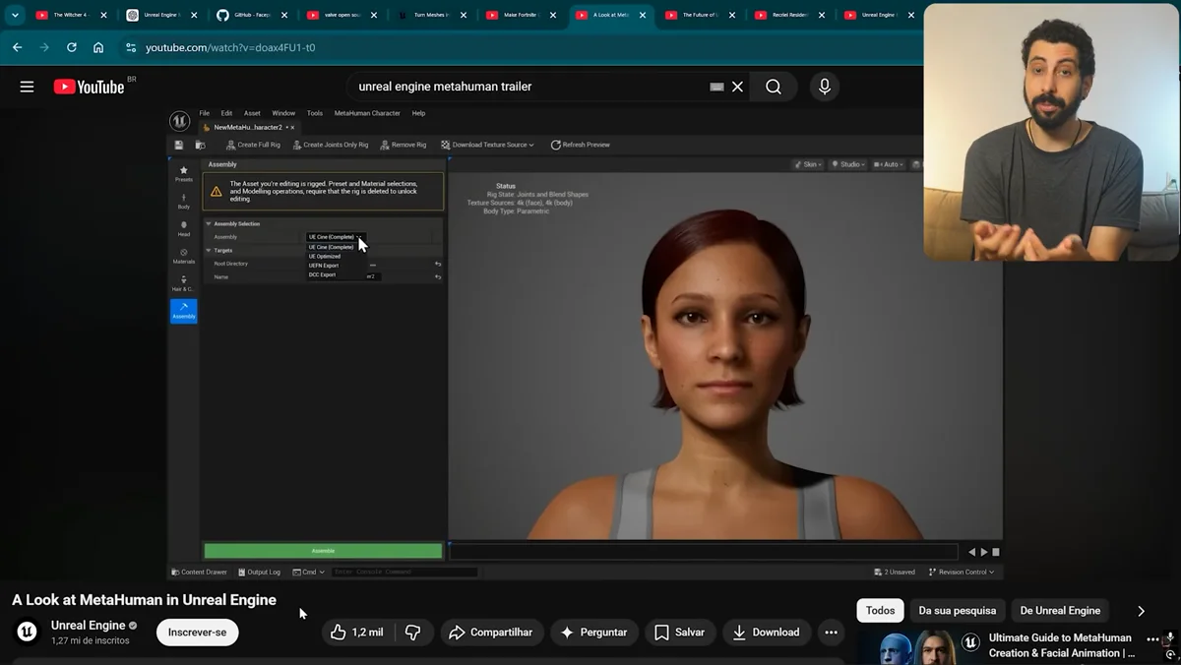Screen dimensions: 1181x665
Task: Open the Head section in sidebar
Action: click(x=183, y=228)
